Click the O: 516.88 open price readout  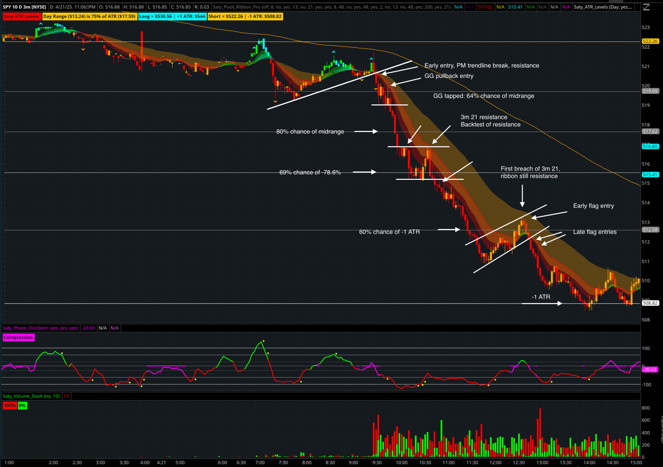coord(109,7)
